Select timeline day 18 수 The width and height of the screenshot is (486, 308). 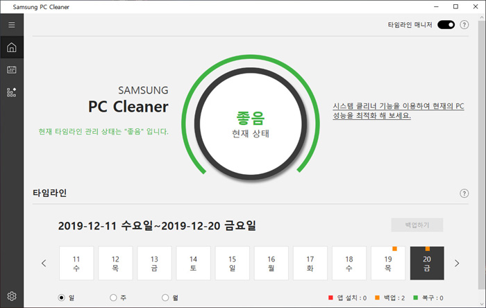pos(349,263)
